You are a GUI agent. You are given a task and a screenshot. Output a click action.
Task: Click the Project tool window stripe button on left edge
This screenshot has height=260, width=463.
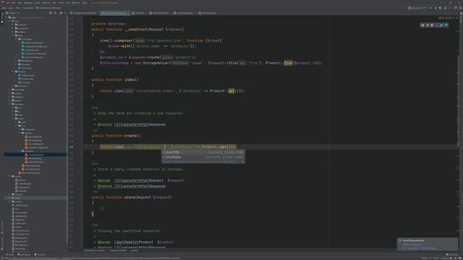coord(1,17)
